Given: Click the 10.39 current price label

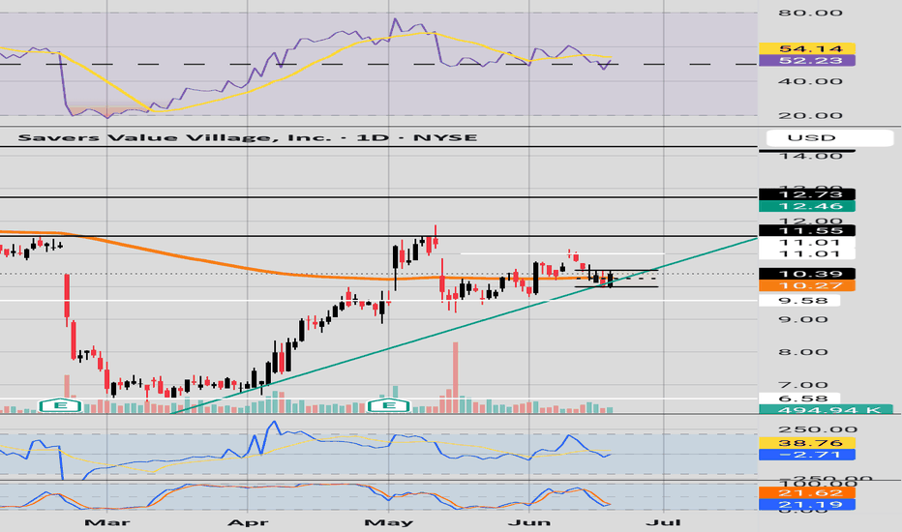Looking at the screenshot, I should [x=807, y=274].
